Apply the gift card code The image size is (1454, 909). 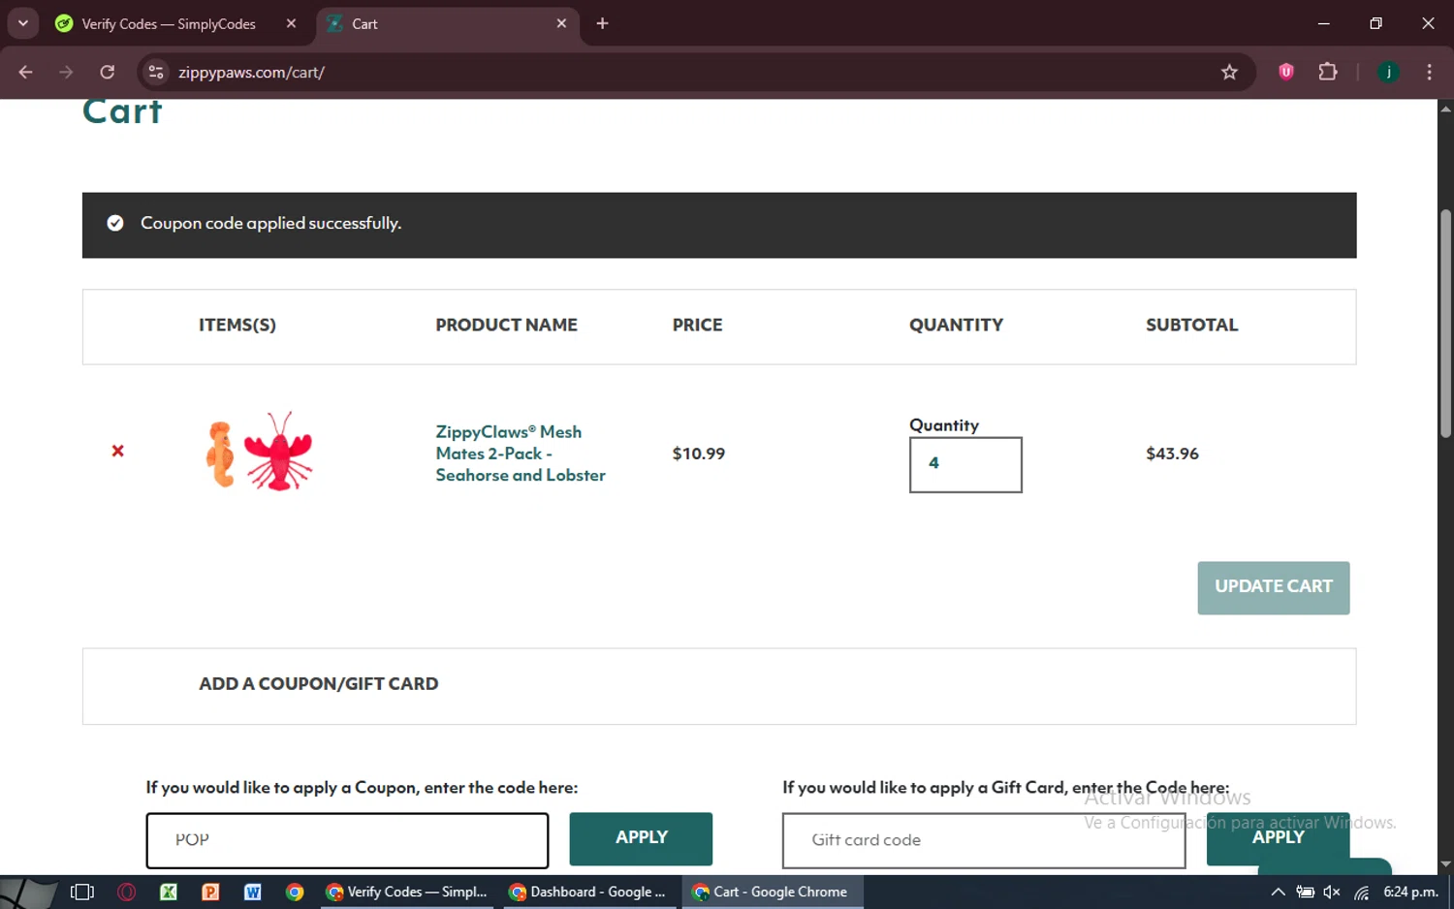(1278, 838)
